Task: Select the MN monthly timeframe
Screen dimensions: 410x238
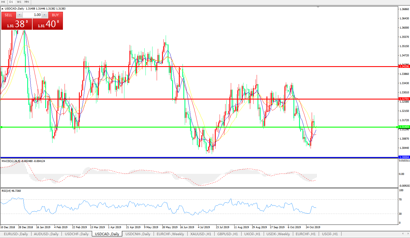Action: click(27, 2)
